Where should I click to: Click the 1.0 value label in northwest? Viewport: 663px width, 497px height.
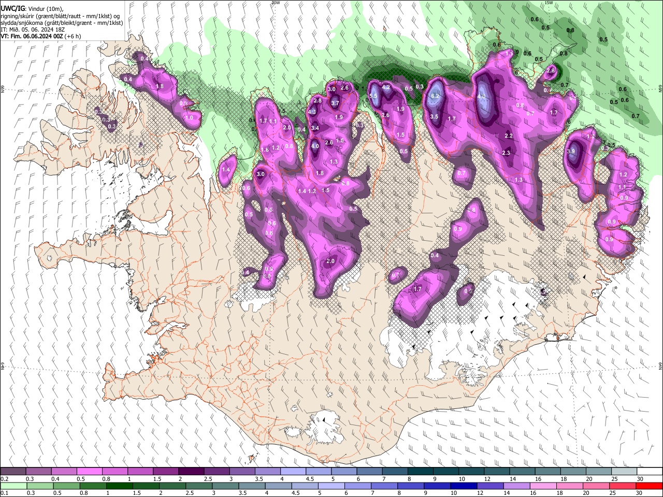tap(190, 118)
